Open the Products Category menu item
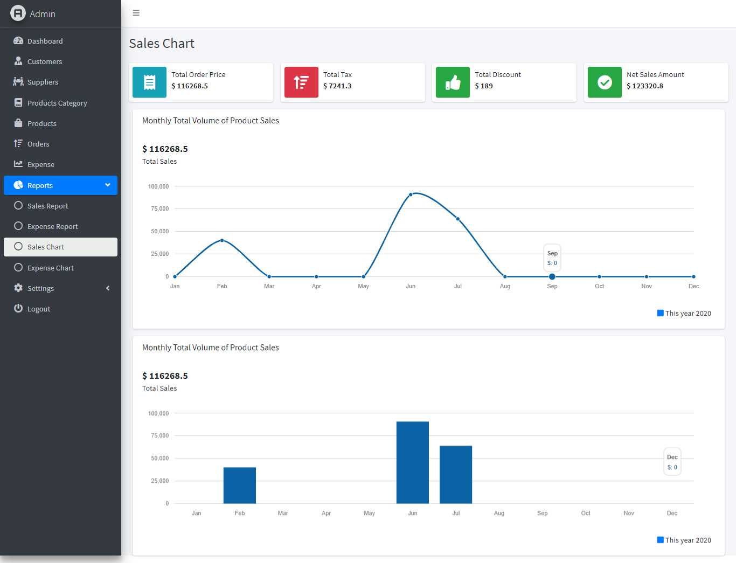The width and height of the screenshot is (736, 563). (57, 103)
